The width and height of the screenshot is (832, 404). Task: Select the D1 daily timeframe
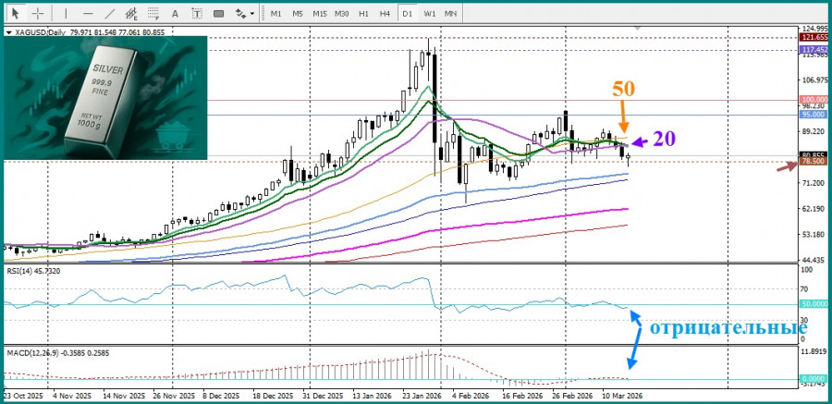(407, 13)
